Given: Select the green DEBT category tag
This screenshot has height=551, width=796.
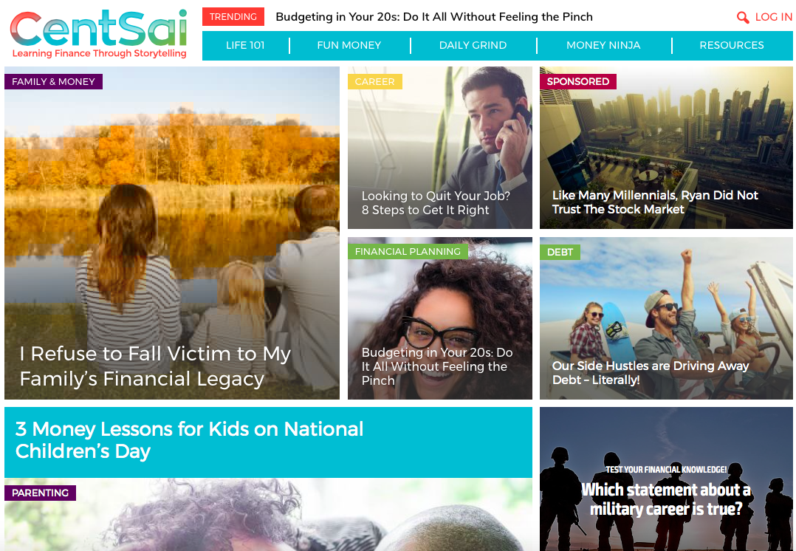Looking at the screenshot, I should (x=560, y=252).
